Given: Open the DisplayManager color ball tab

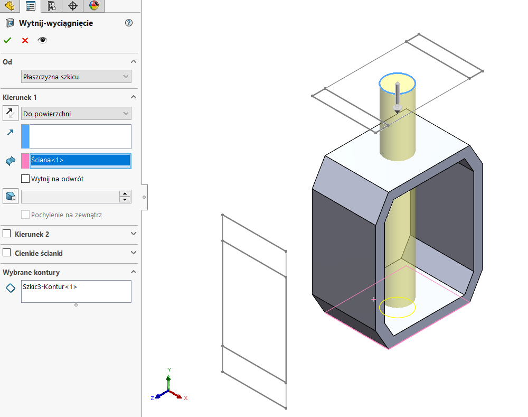Looking at the screenshot, I should coord(93,6).
